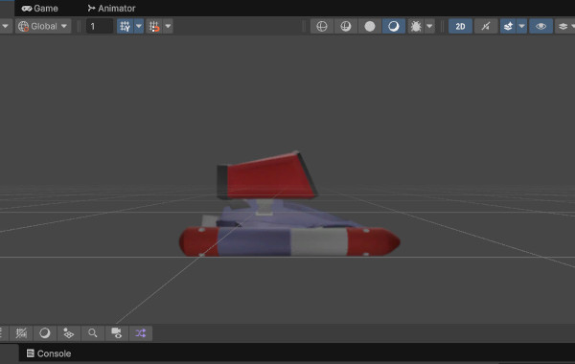575x364 pixels.
Task: Click the sphere icon in bottom toolbar
Action: coord(45,333)
